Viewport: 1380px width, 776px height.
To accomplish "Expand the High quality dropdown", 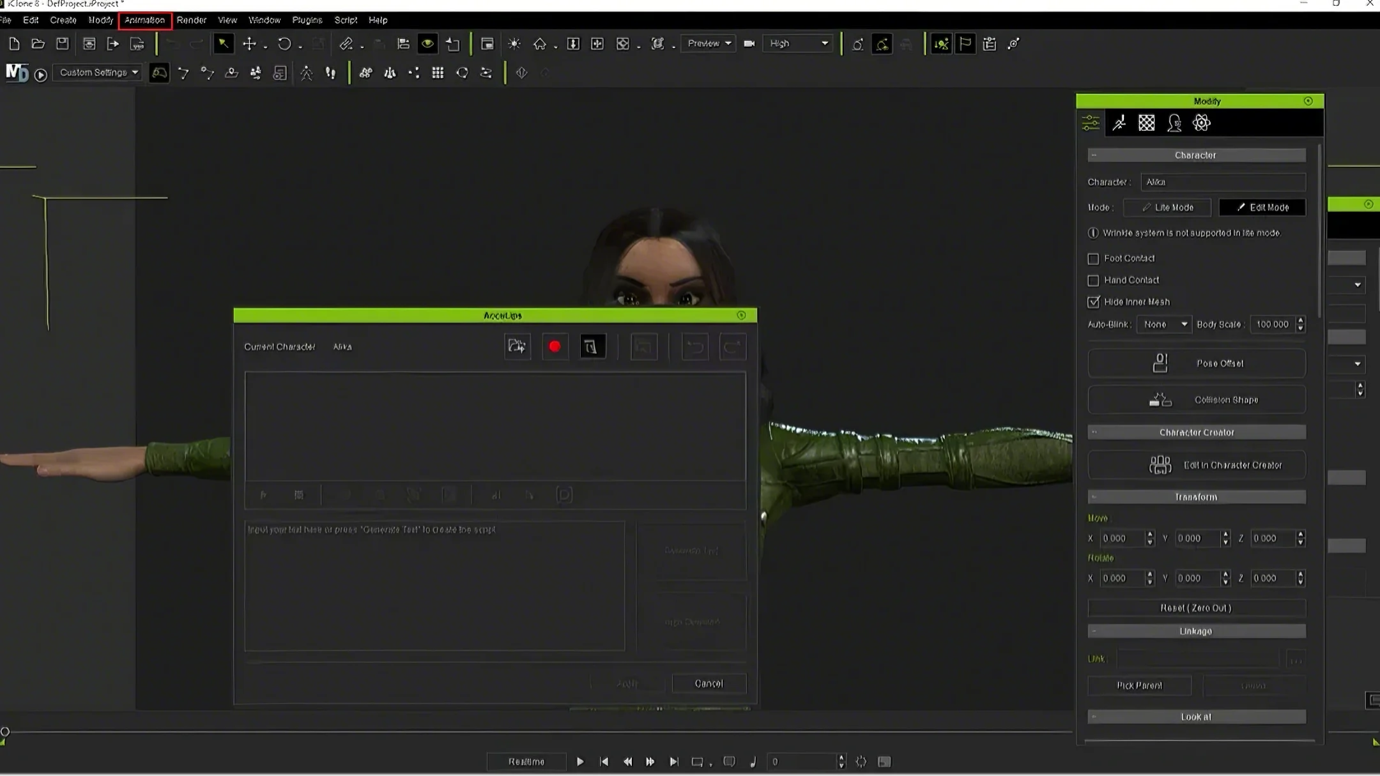I will 798,43.
